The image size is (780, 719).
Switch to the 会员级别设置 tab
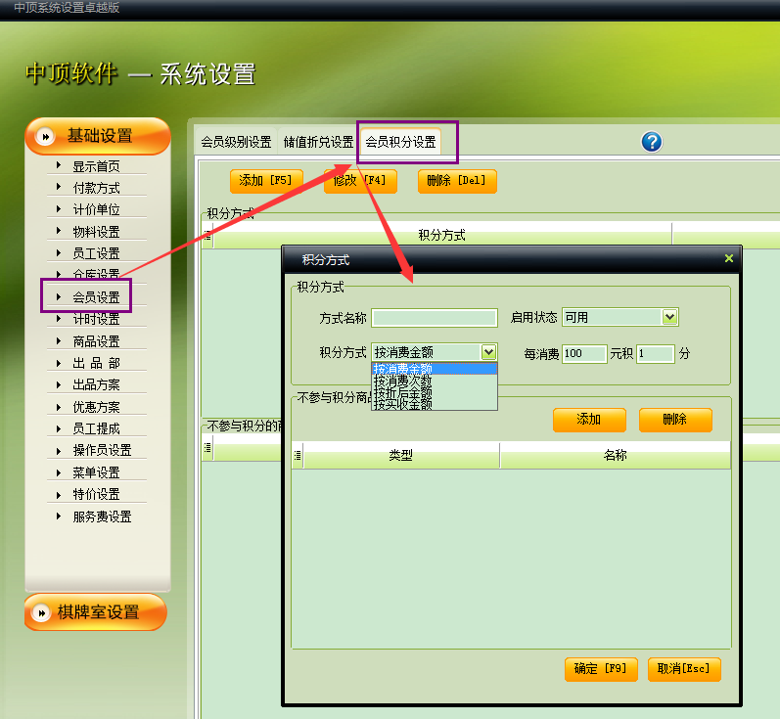point(236,142)
